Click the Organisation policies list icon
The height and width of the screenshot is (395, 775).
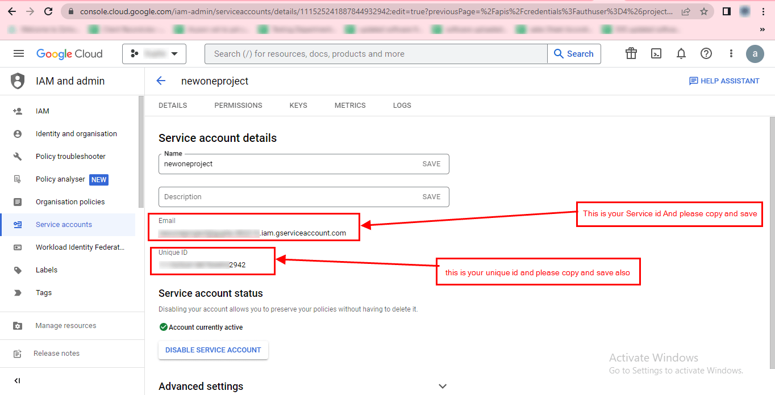pos(18,202)
